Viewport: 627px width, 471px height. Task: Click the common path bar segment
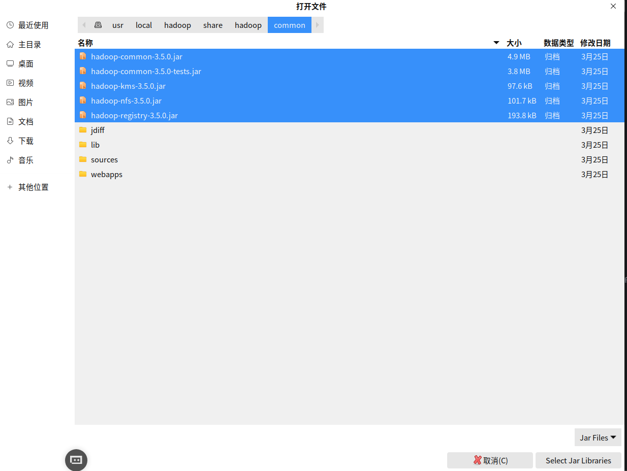coord(290,25)
